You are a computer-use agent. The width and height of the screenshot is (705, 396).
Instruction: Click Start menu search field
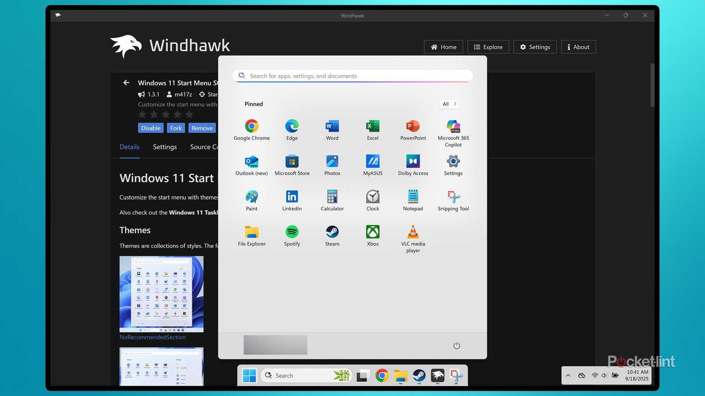[352, 76]
